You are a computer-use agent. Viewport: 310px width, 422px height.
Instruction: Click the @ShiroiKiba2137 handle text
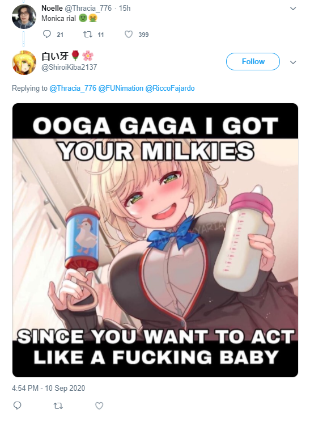[69, 67]
